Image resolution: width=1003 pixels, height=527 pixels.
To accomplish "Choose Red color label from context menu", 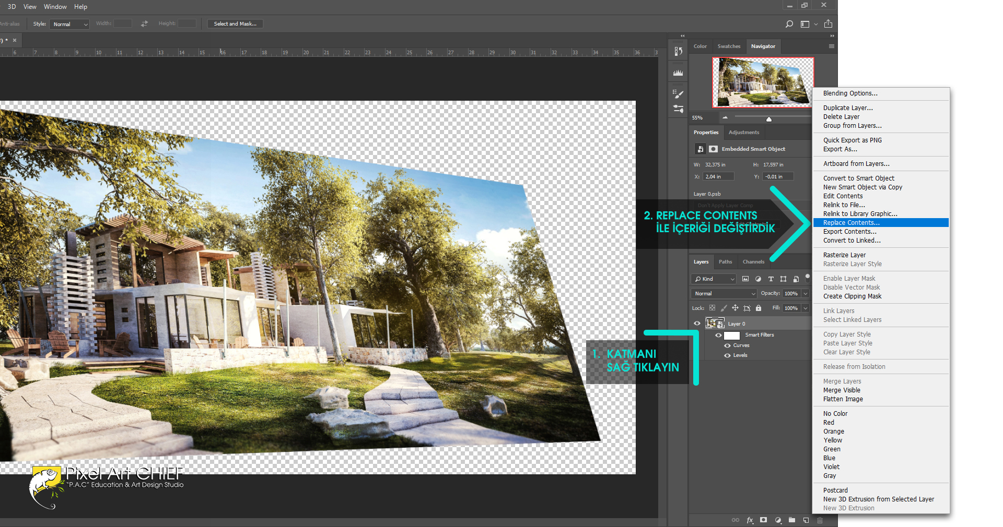I will pyautogui.click(x=881, y=423).
